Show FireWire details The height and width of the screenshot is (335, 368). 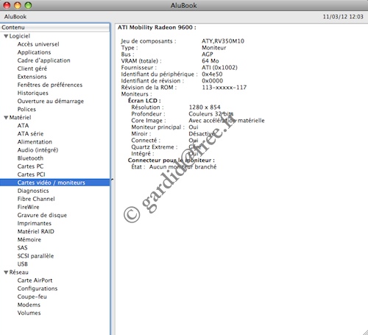point(28,207)
